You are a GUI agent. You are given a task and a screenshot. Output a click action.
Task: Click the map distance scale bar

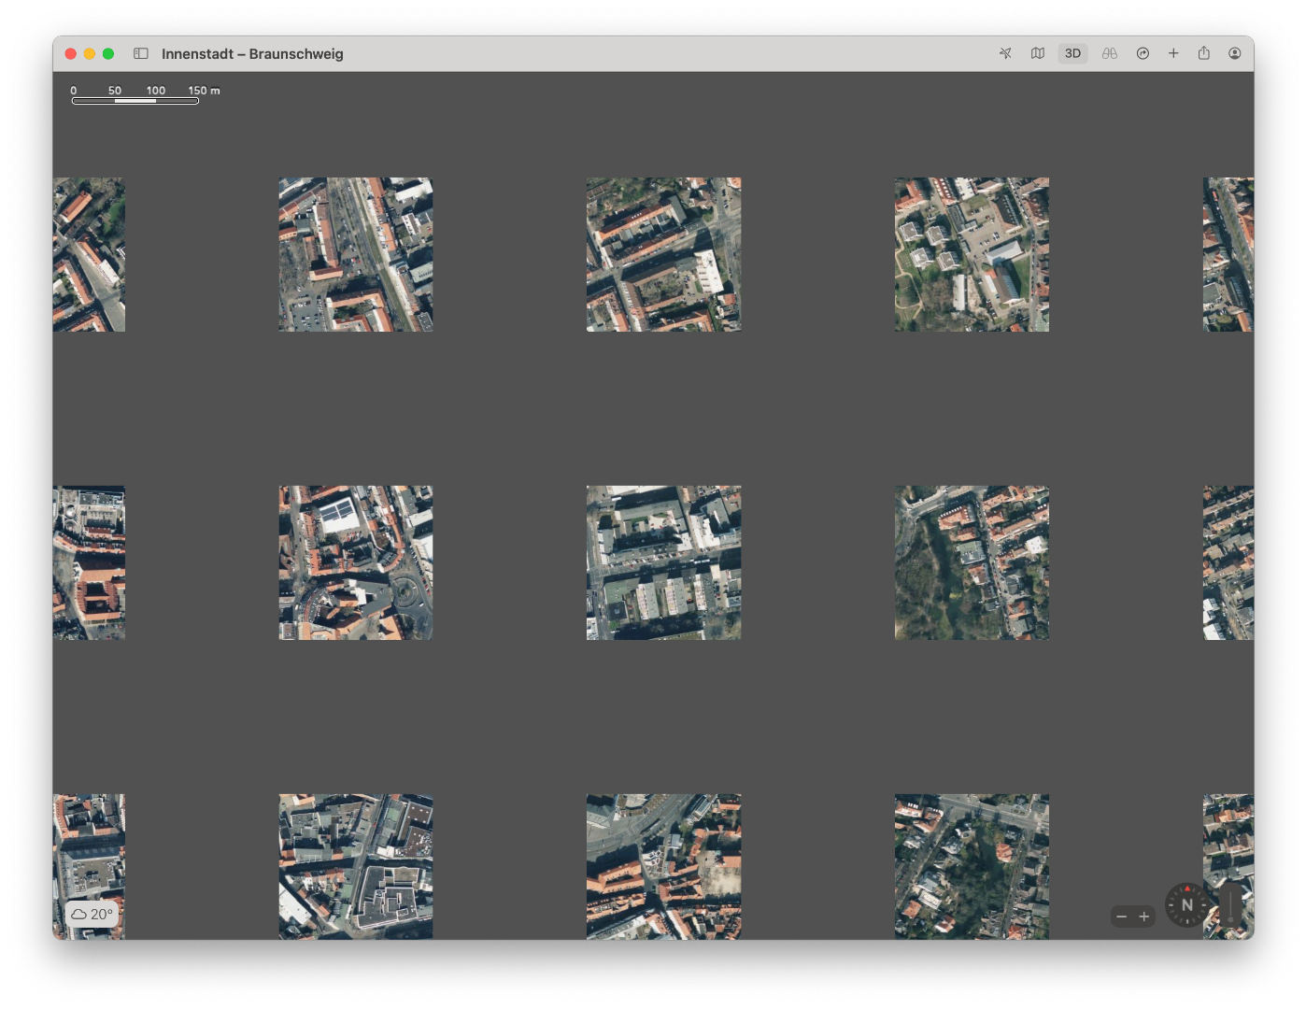(135, 100)
